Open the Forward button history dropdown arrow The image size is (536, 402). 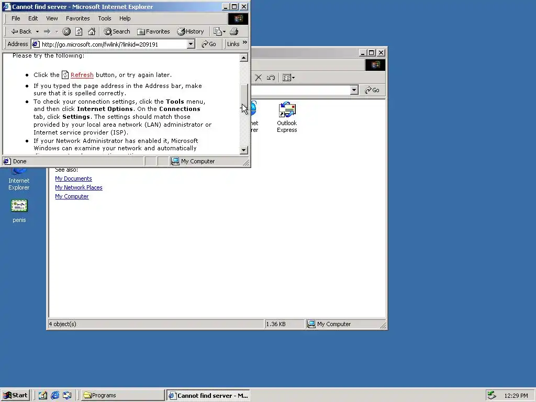coord(57,31)
